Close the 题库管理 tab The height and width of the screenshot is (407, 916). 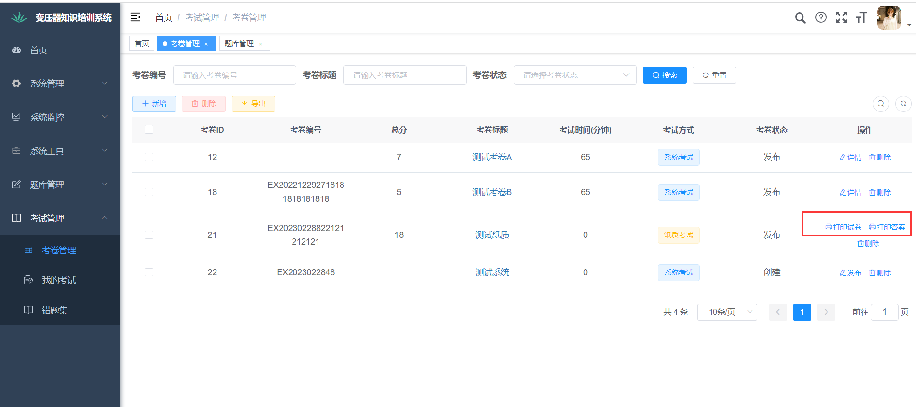pos(261,44)
